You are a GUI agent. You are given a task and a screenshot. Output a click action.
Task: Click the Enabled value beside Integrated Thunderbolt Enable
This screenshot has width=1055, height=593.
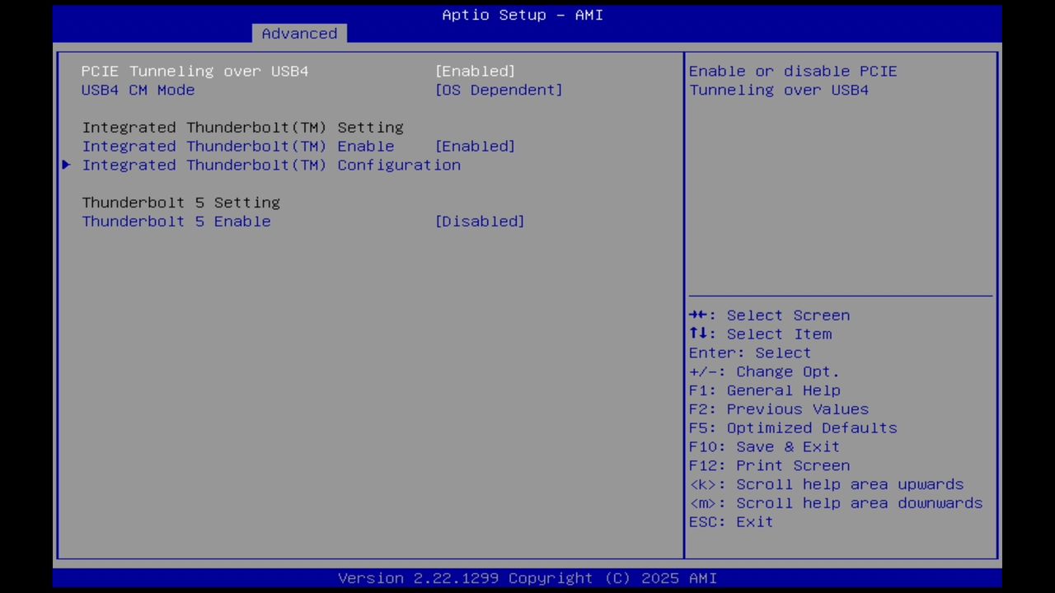[x=475, y=146]
